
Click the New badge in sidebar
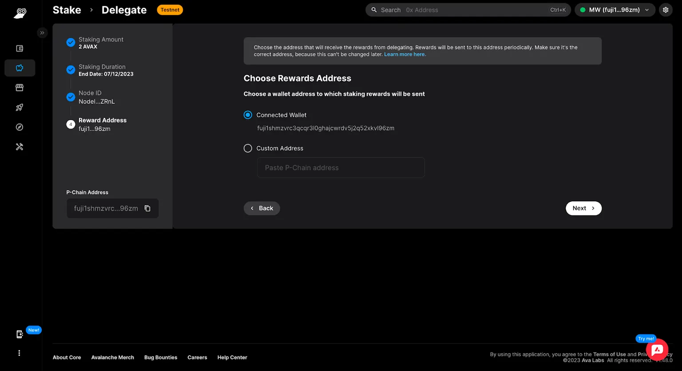[34, 330]
